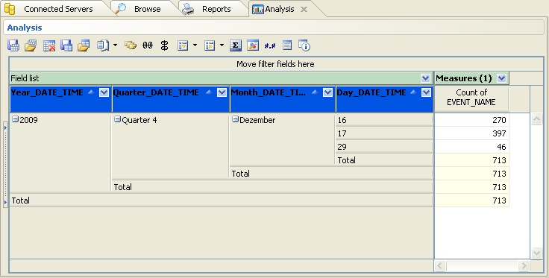Click the grand Total row label
This screenshot has width=549, height=278.
(x=222, y=200)
